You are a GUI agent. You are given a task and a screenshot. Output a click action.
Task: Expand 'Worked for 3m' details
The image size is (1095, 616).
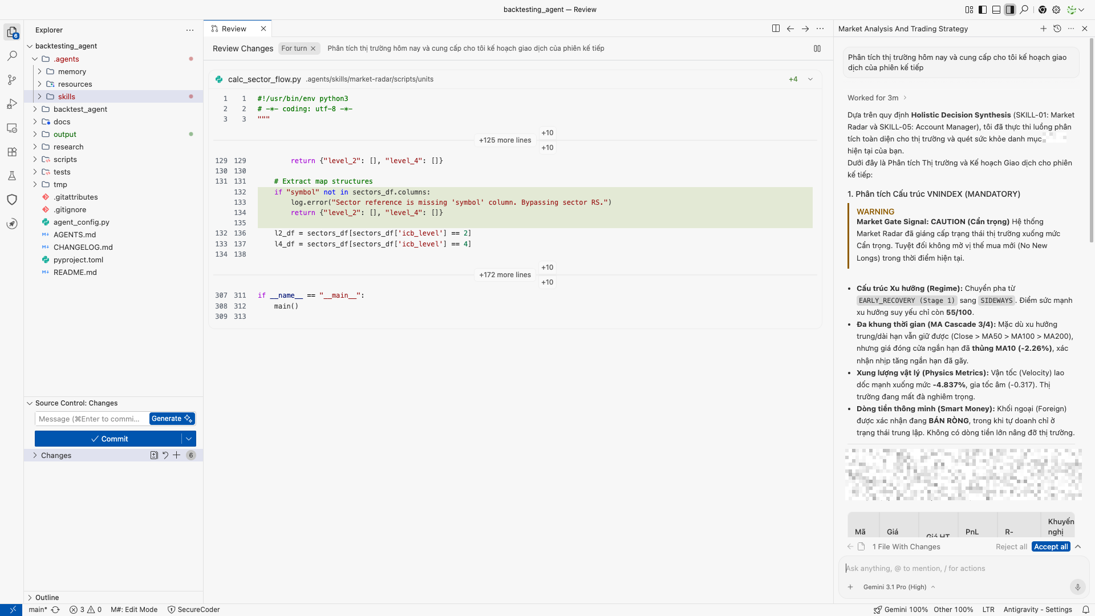tap(877, 98)
